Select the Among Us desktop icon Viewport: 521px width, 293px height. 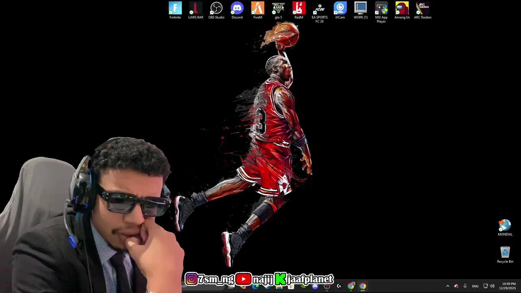(x=402, y=11)
